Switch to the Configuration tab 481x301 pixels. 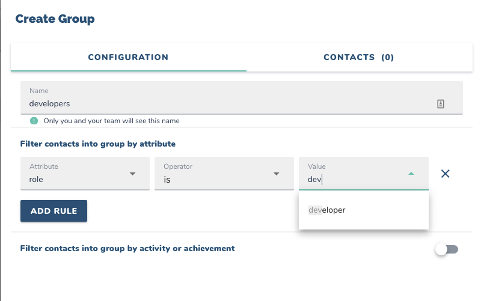128,58
